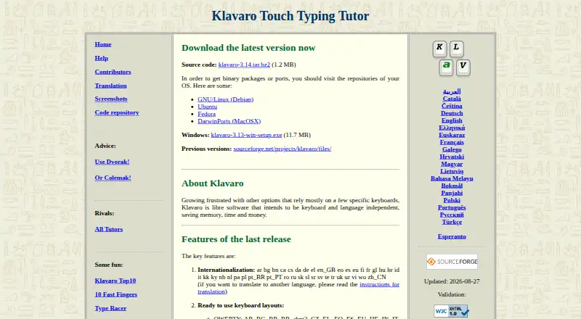Switch site language to Polski
The height and width of the screenshot is (319, 581).
[452, 200]
